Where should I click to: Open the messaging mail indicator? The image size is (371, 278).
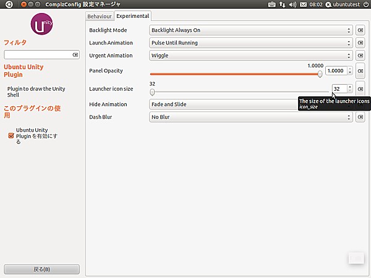point(303,4)
